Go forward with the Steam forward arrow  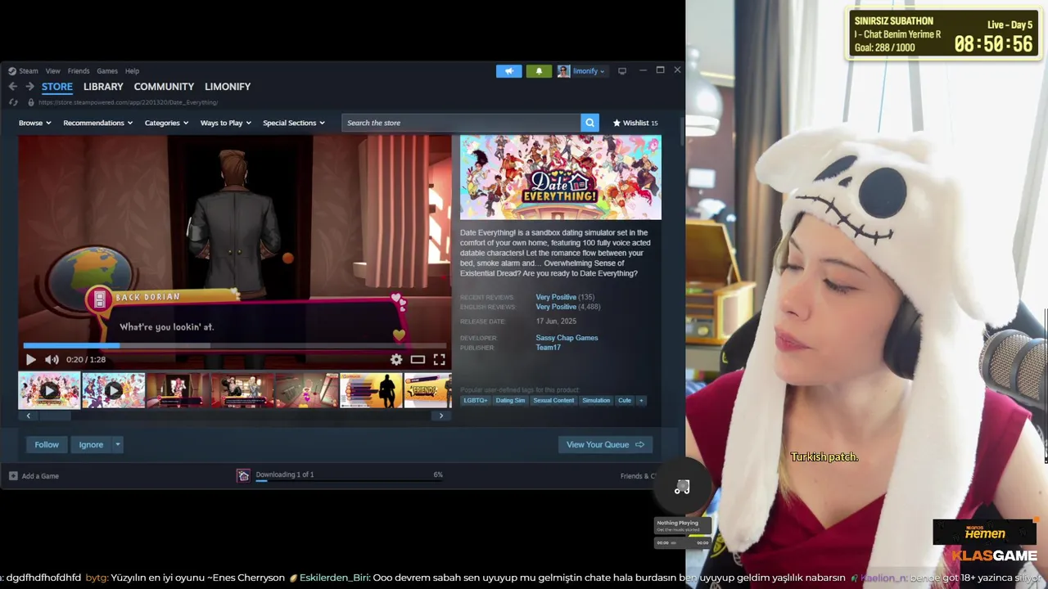pos(29,86)
